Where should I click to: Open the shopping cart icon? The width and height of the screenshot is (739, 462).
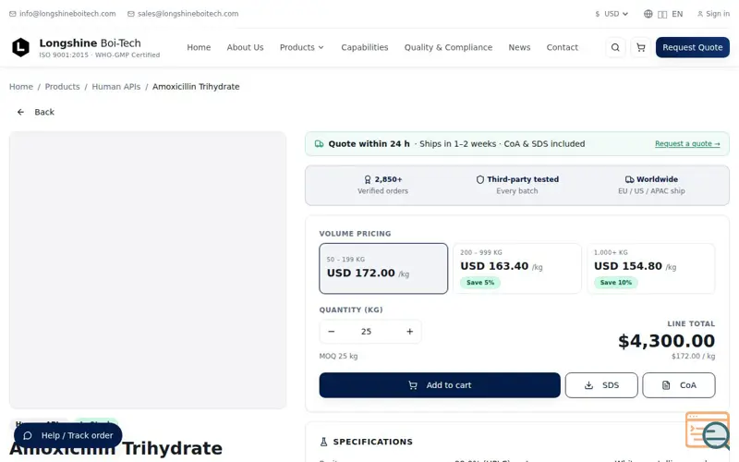click(x=640, y=47)
